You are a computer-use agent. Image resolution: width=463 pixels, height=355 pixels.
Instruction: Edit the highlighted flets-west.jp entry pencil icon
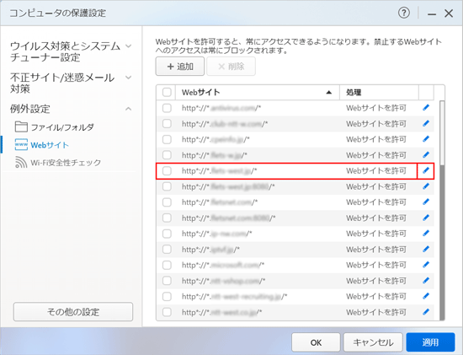[426, 170]
